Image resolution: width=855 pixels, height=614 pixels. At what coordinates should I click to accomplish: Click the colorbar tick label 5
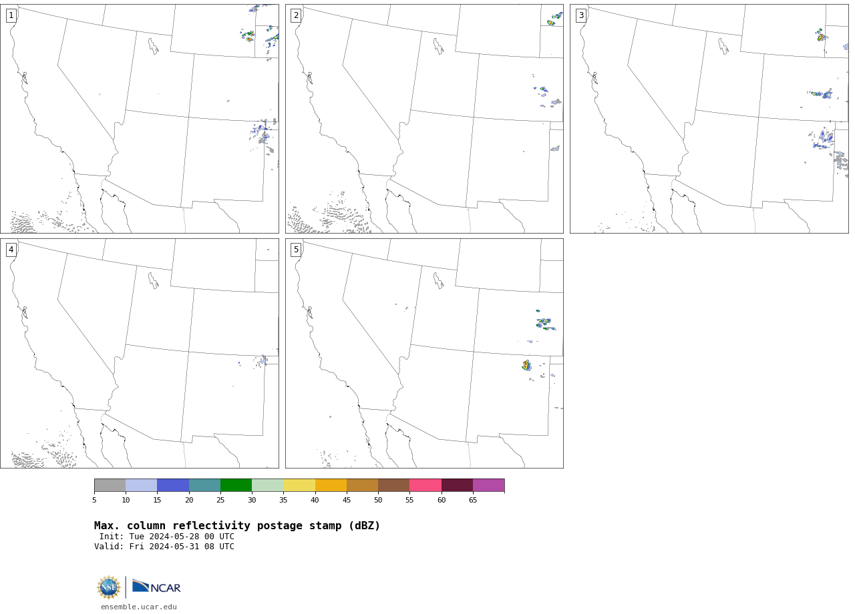[x=94, y=500]
